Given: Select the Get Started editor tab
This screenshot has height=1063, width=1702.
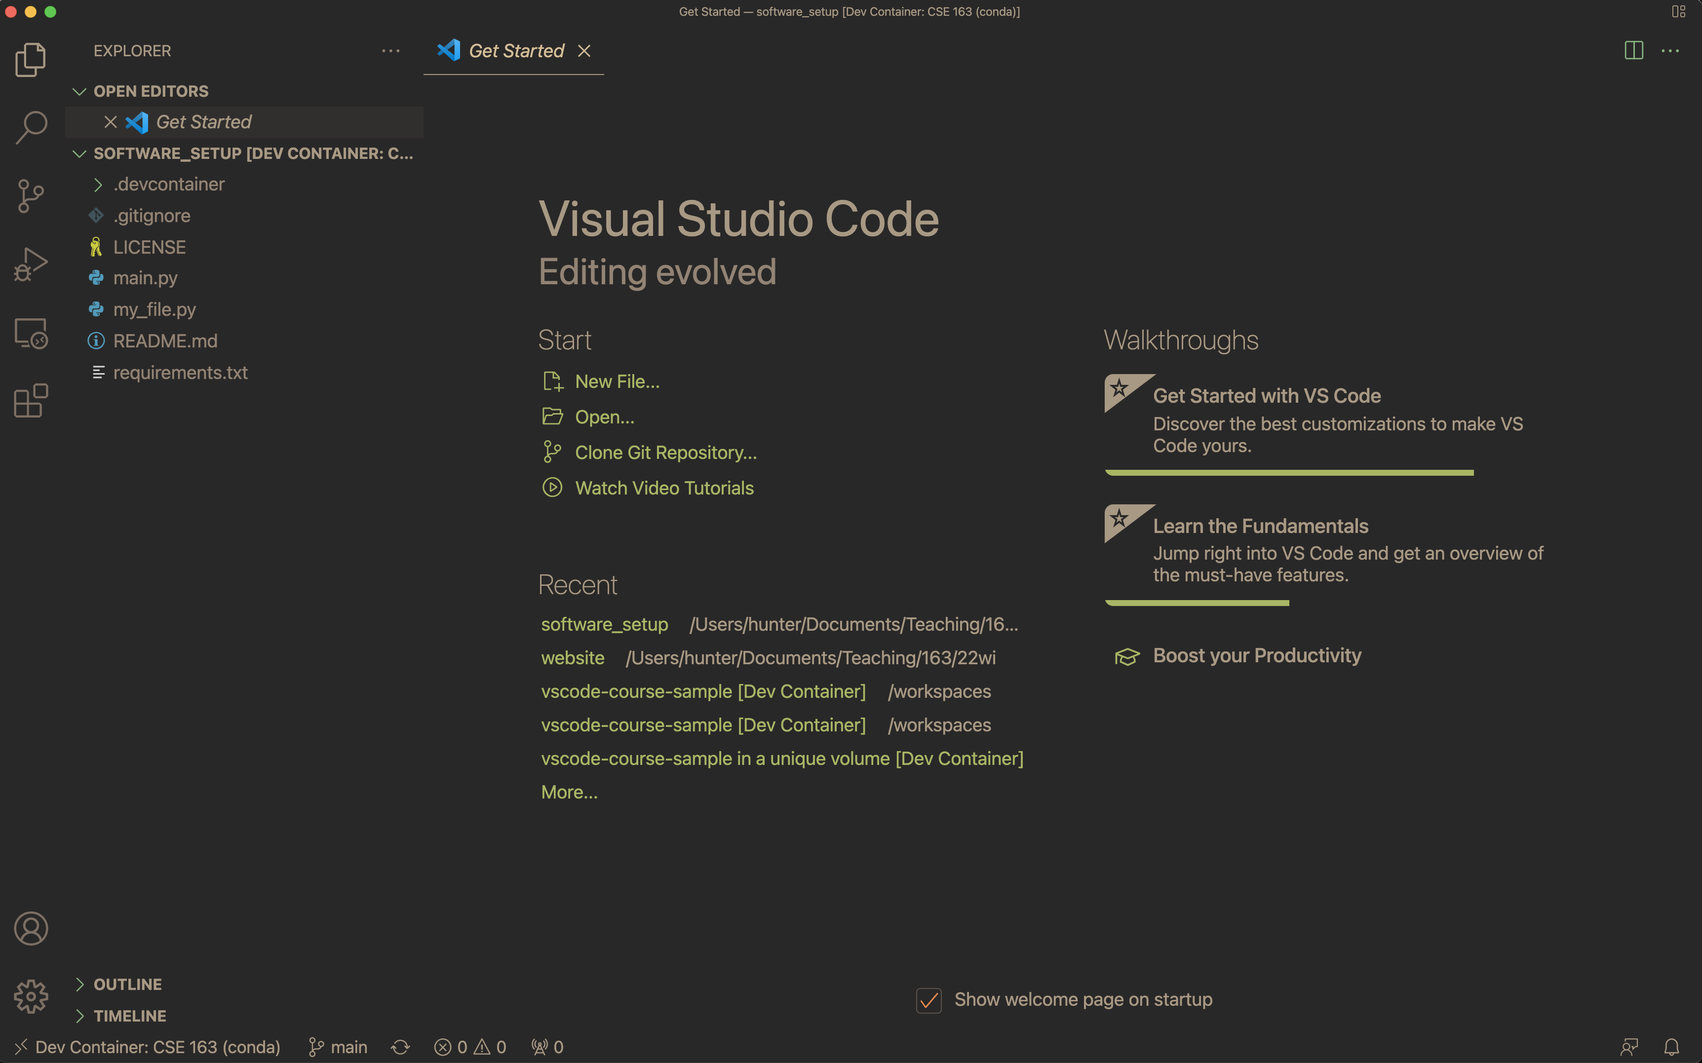Looking at the screenshot, I should tap(513, 51).
